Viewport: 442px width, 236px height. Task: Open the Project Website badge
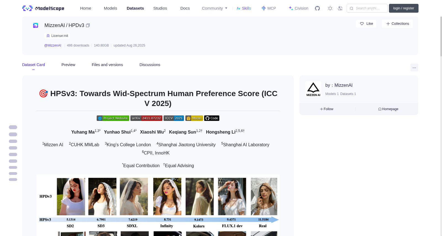point(113,118)
